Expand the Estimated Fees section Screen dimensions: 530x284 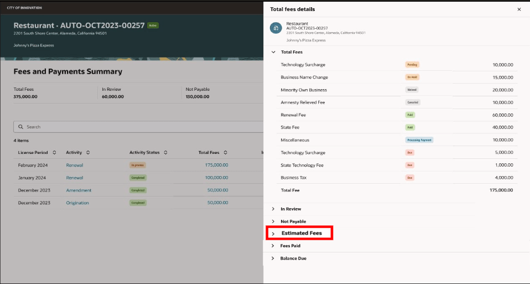pos(273,234)
